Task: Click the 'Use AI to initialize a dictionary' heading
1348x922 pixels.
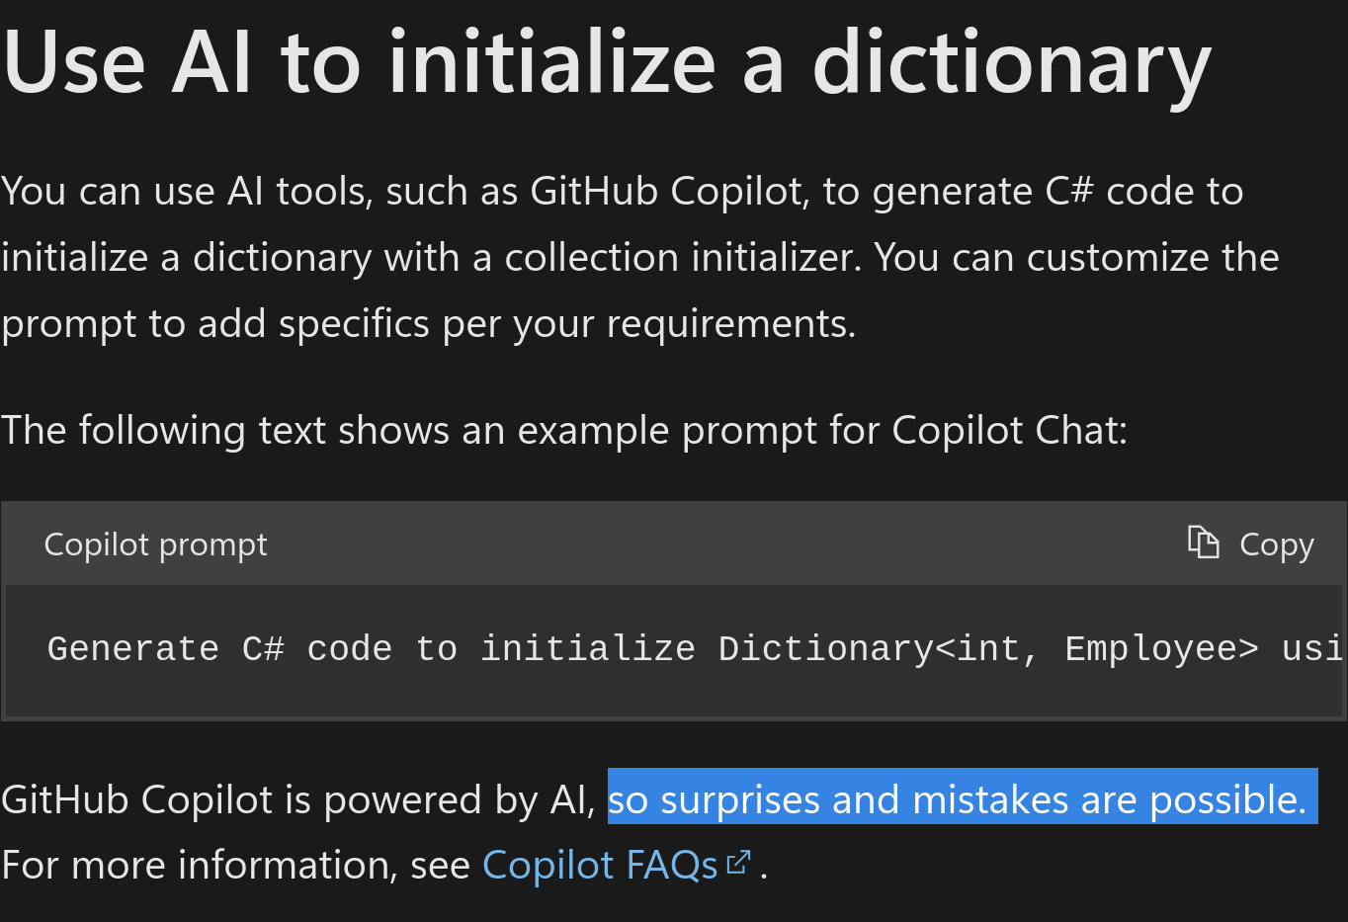Action: coord(606,62)
